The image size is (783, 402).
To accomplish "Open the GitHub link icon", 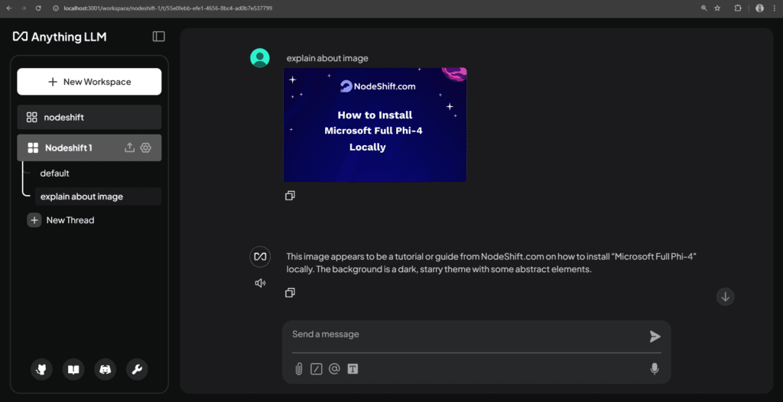I will coord(42,370).
